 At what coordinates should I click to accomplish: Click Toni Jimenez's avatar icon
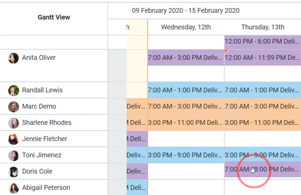[x=13, y=155]
